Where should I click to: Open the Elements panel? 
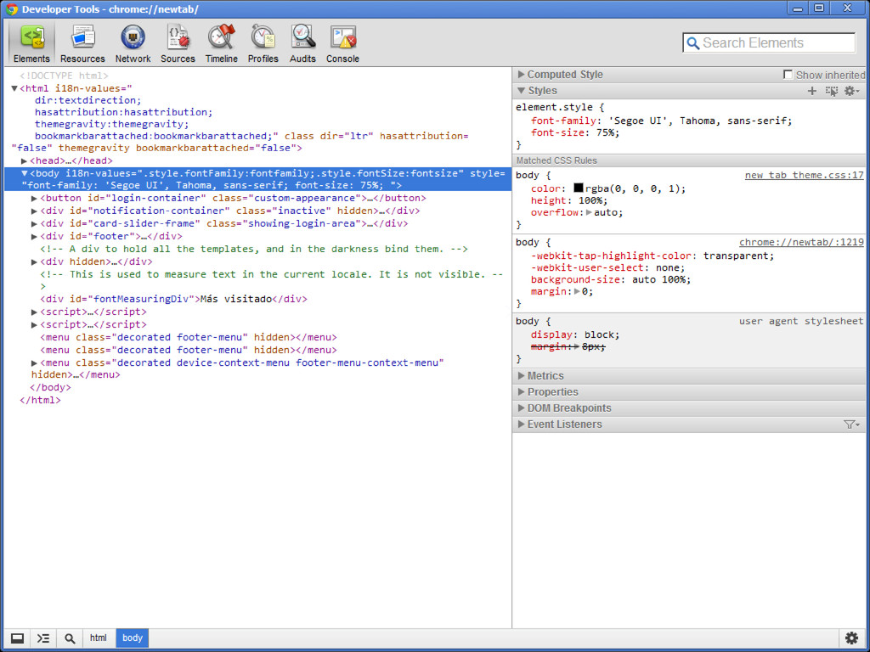[31, 44]
